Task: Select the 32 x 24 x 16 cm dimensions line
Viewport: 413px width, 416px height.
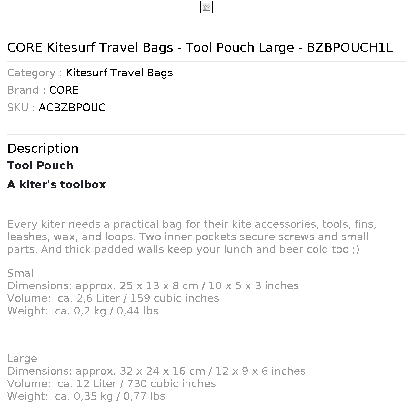Action: pos(156,371)
